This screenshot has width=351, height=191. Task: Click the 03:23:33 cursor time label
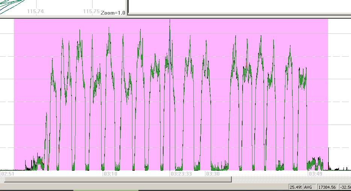click(181, 174)
